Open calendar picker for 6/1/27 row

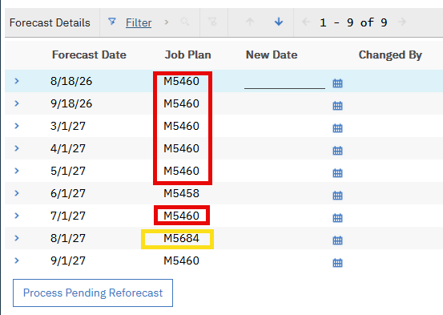337,195
